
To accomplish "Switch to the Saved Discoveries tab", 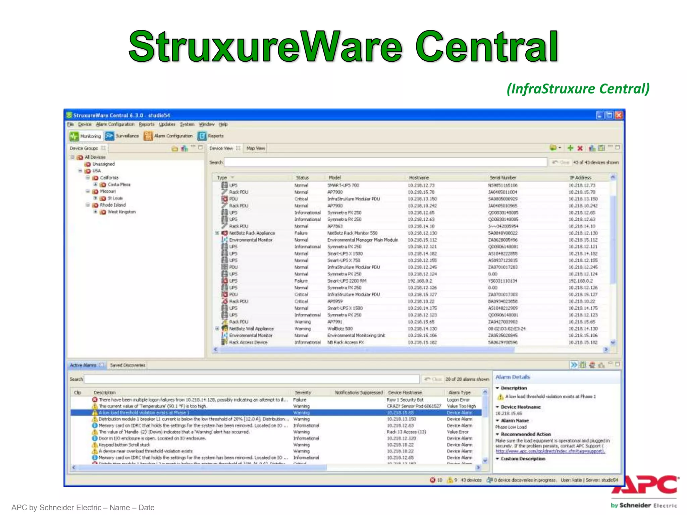I will (127, 365).
